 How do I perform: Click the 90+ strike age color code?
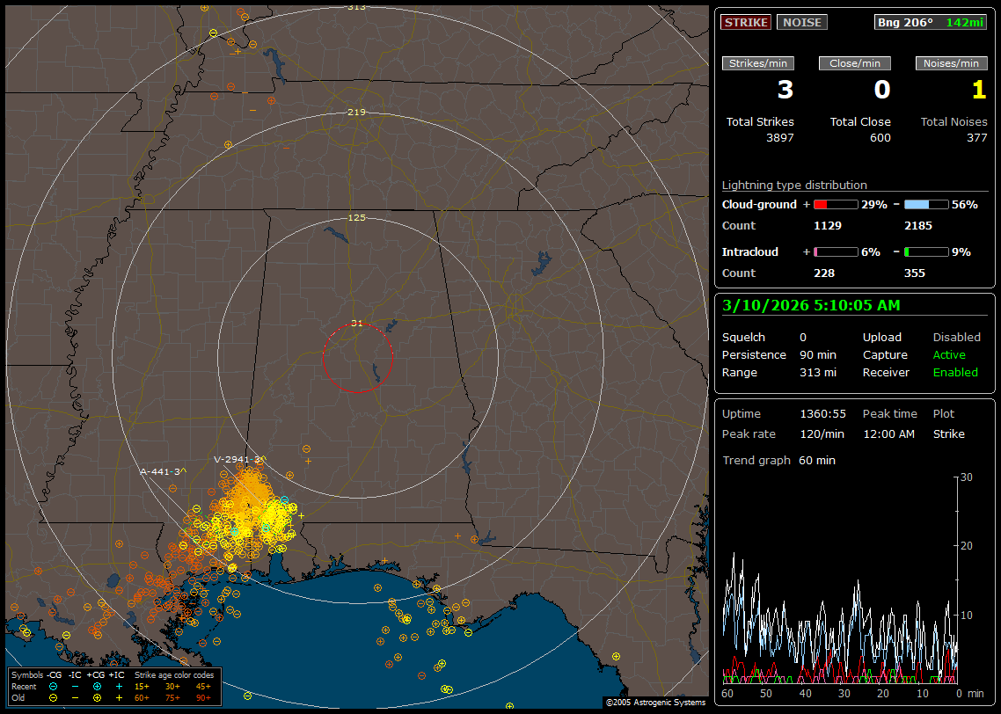point(203,697)
